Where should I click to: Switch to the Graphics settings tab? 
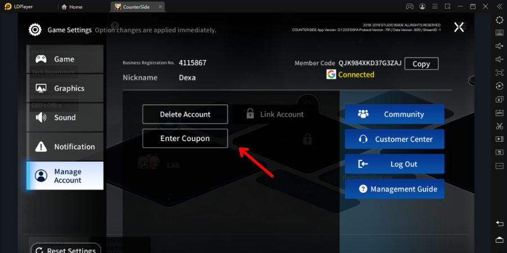[x=65, y=88]
